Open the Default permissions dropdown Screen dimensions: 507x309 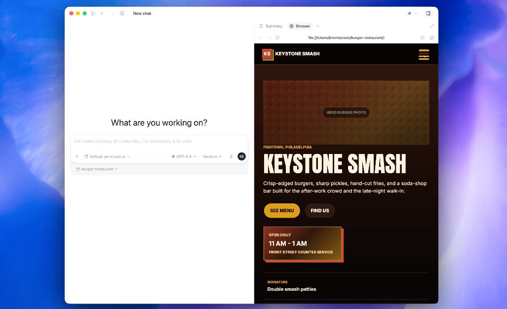[x=107, y=156]
